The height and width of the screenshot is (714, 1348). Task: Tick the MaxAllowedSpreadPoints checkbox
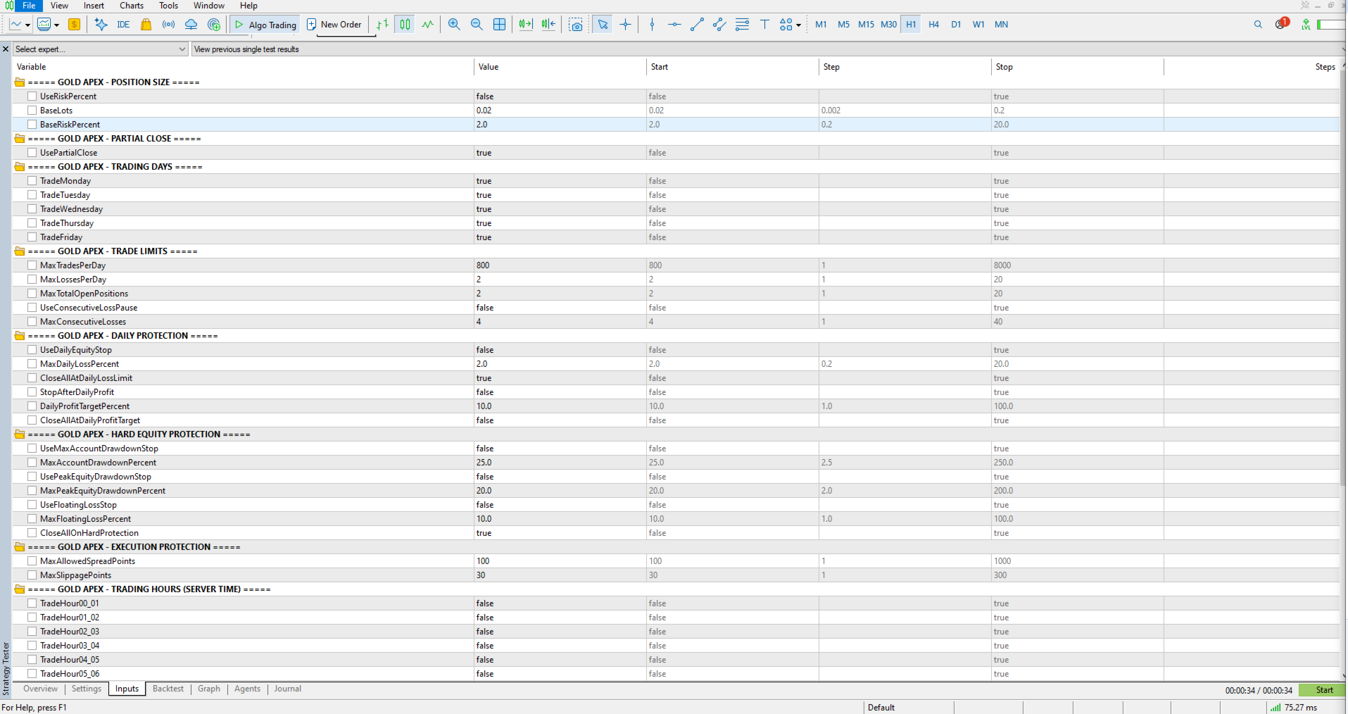[x=32, y=561]
